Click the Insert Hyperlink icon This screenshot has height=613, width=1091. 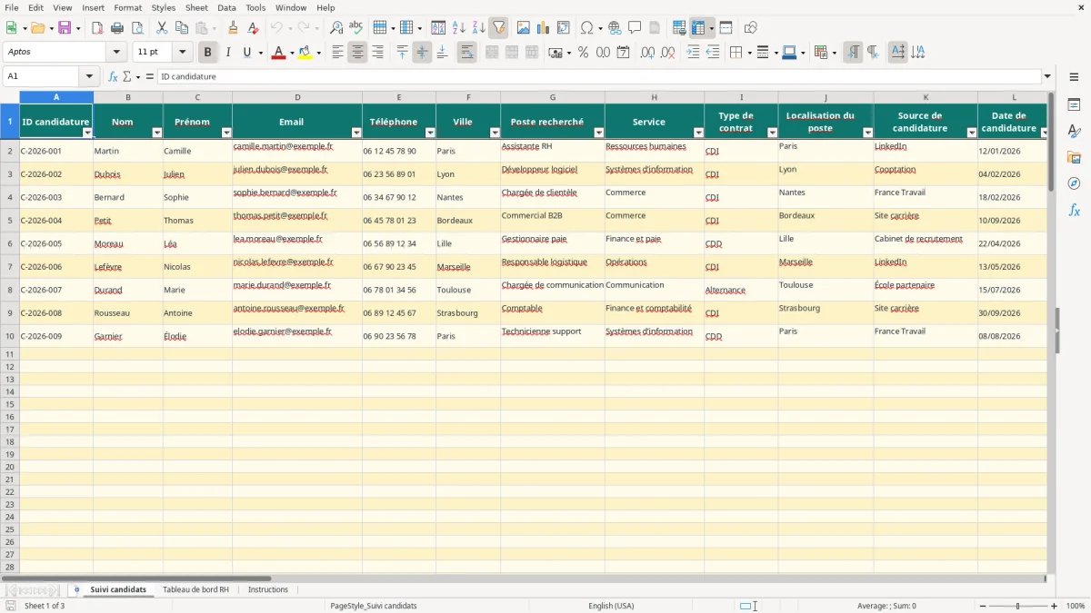pos(615,28)
